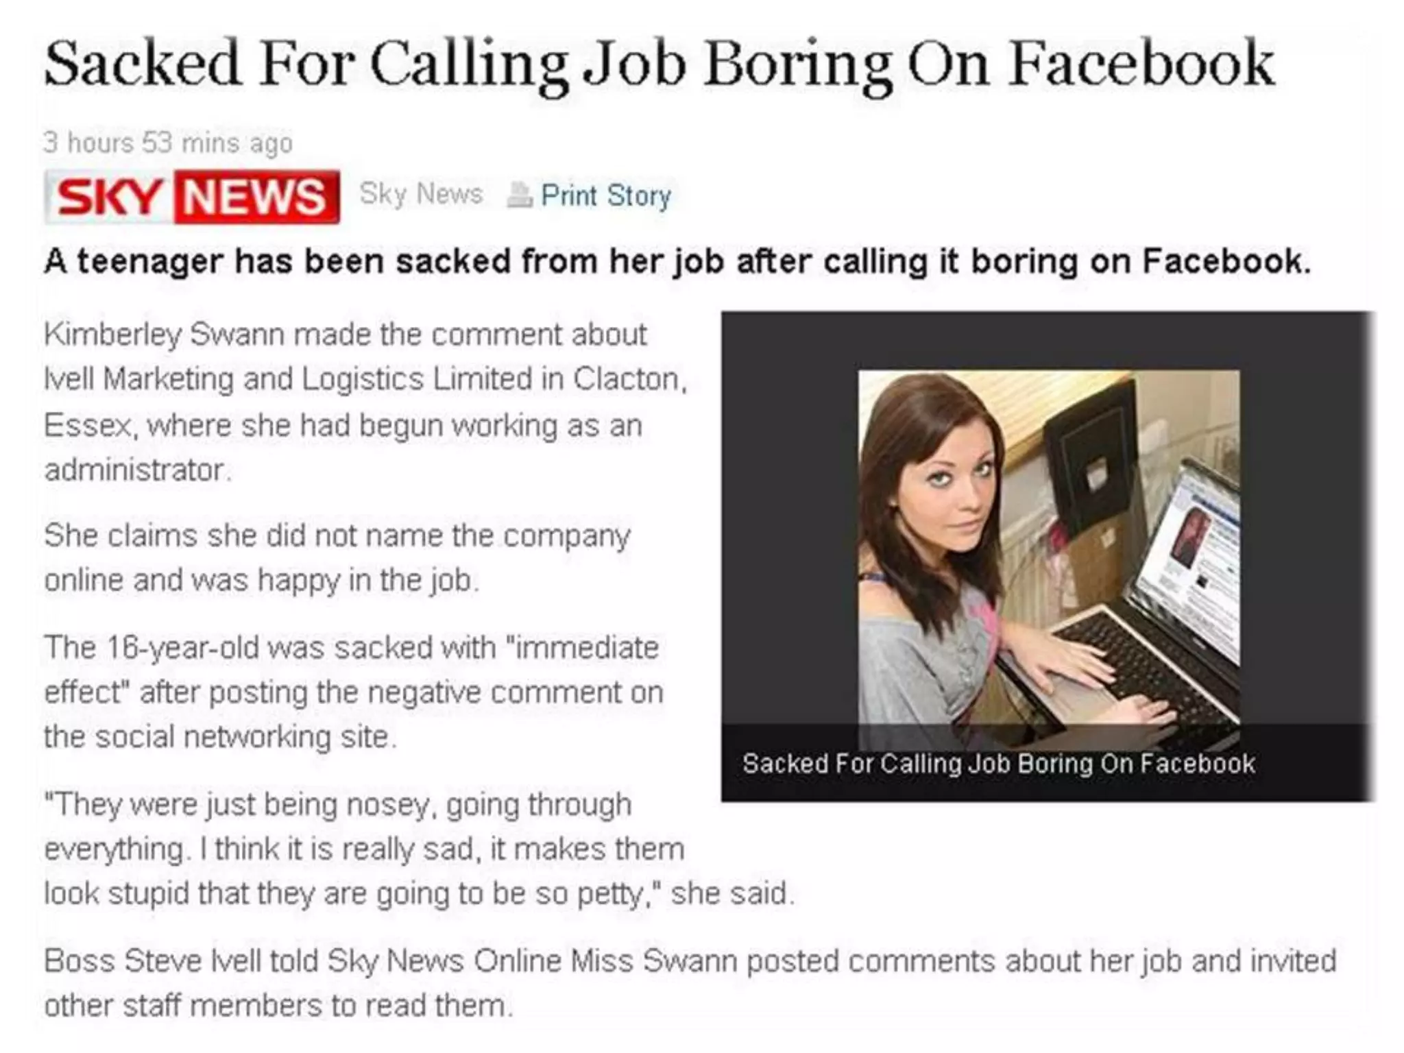Click the paragraph starting She claims
This screenshot has height=1053, width=1404.
(x=337, y=557)
